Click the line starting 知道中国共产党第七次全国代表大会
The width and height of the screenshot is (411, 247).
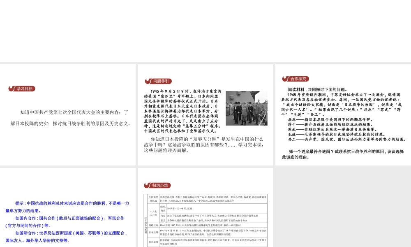[74, 112]
